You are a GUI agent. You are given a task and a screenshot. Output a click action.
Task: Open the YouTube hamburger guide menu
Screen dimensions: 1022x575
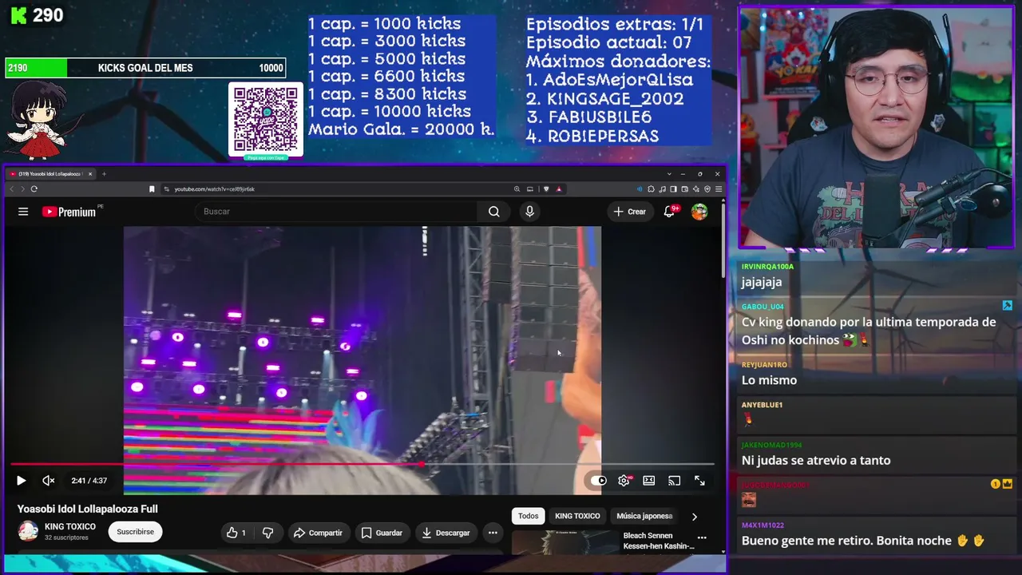23,212
